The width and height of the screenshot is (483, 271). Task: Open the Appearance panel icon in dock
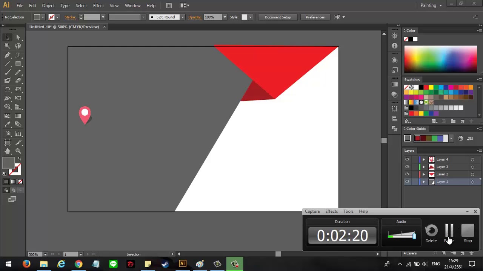coord(395,60)
